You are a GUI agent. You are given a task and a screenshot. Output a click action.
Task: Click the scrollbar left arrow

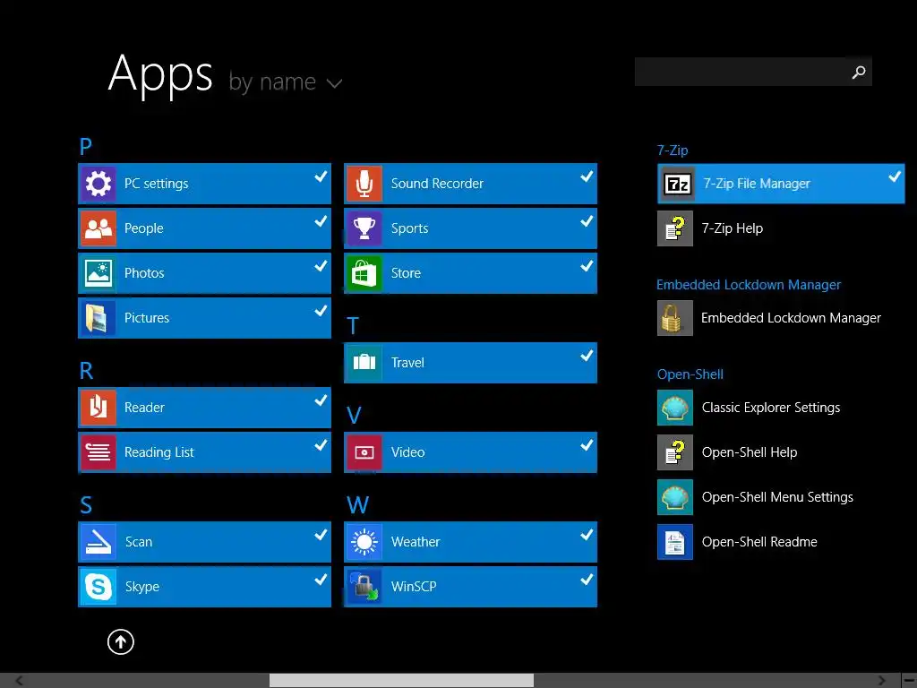pyautogui.click(x=20, y=681)
